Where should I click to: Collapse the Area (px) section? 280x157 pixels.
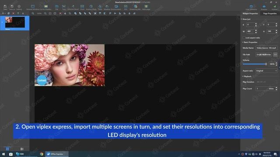click(242, 19)
